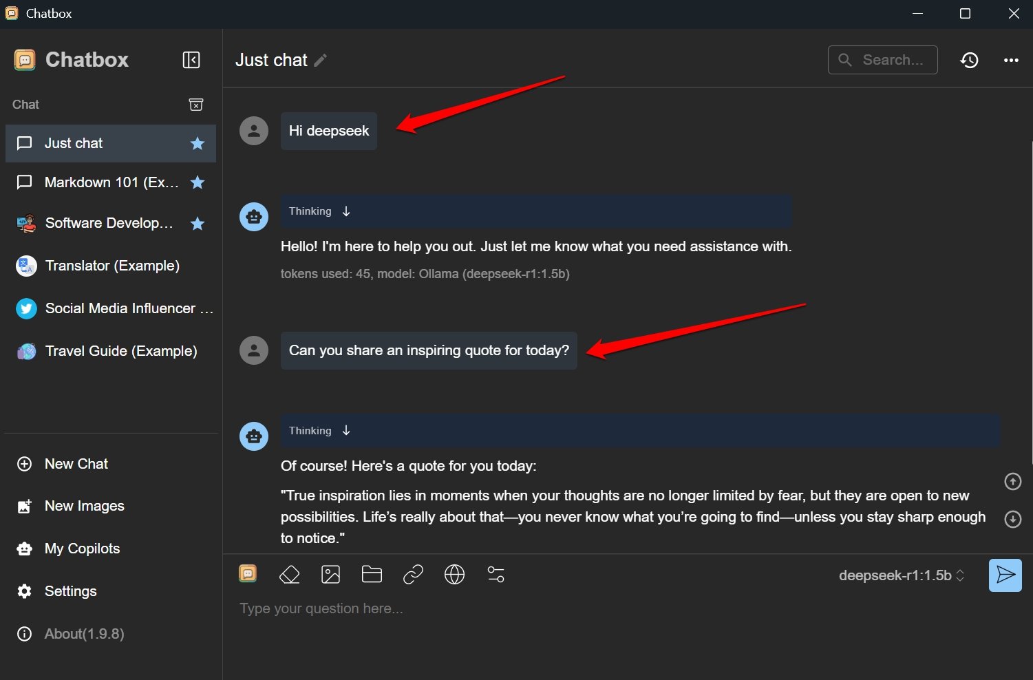Click the inspiring quote question message

tap(429, 350)
